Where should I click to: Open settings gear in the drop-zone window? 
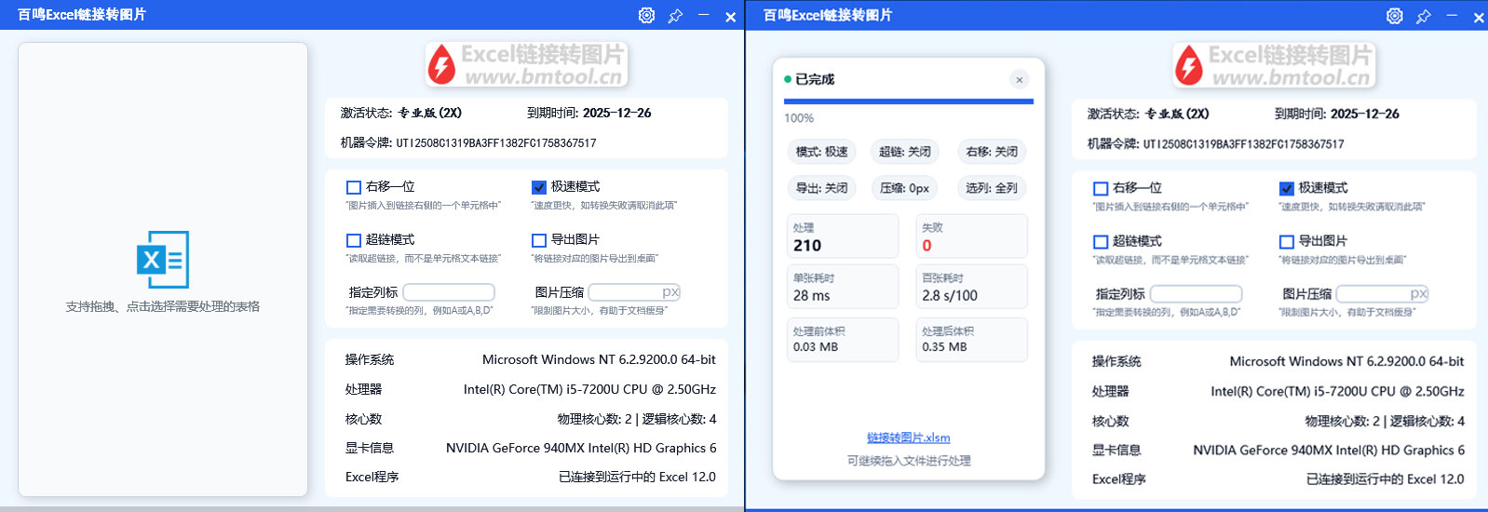click(x=646, y=15)
